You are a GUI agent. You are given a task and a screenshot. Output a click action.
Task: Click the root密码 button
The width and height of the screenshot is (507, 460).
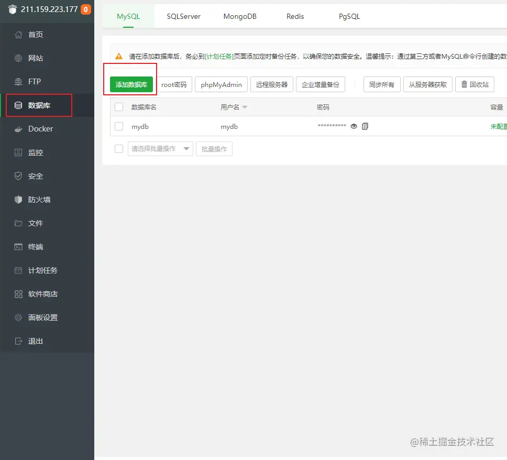174,84
